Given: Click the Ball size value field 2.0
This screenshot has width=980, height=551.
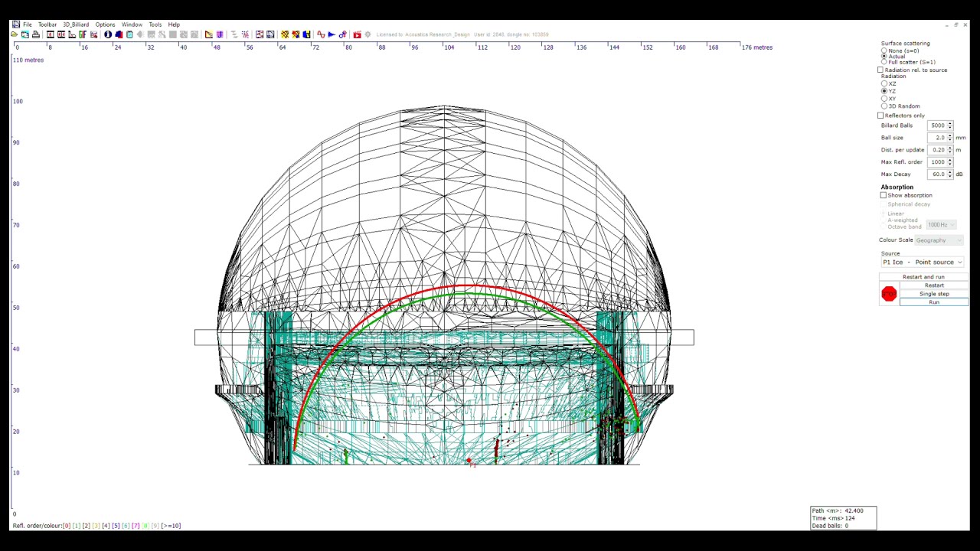Looking at the screenshot, I should (937, 138).
